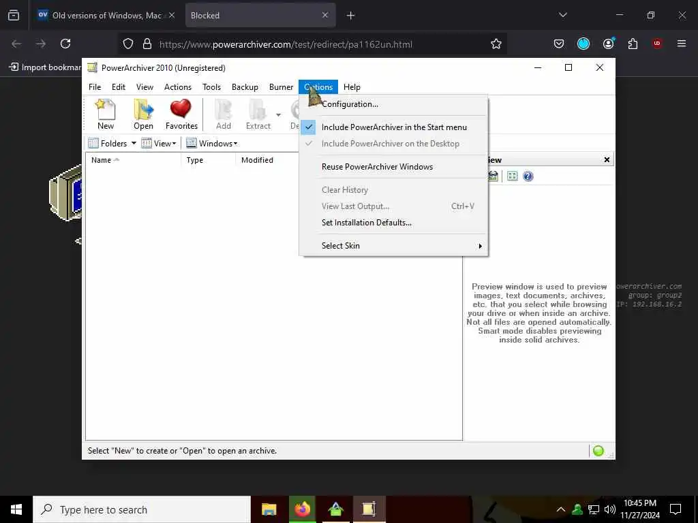Viewport: 698px width, 523px height.
Task: Open the Firefox extensions puzzle icon
Action: point(633,44)
